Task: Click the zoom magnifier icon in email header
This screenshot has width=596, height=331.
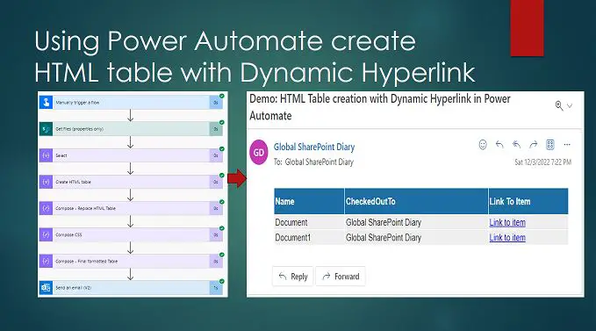Action: pos(559,105)
